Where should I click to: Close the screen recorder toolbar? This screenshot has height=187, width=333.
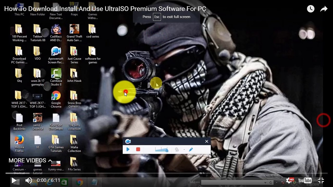point(207,141)
